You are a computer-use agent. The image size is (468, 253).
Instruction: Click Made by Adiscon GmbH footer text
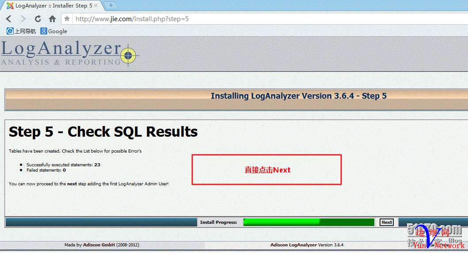tap(102, 245)
